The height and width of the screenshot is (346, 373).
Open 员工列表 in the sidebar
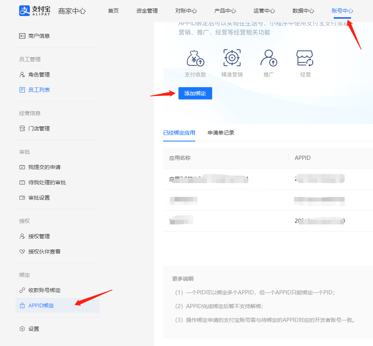[x=39, y=90]
